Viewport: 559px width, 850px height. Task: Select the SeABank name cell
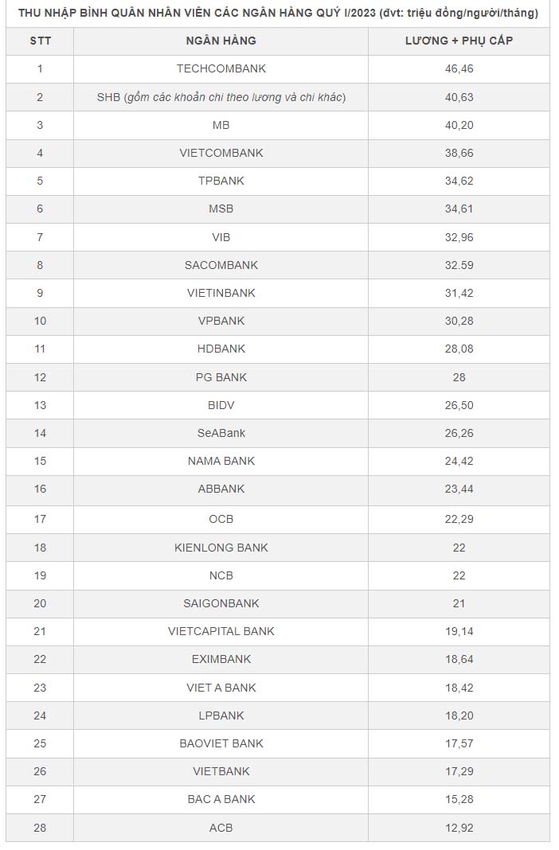pyautogui.click(x=221, y=433)
